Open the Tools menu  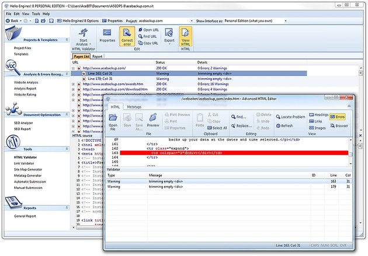click(x=36, y=12)
